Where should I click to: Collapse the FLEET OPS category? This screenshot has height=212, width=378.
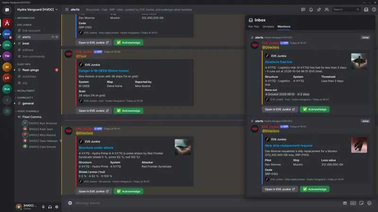pos(23,64)
